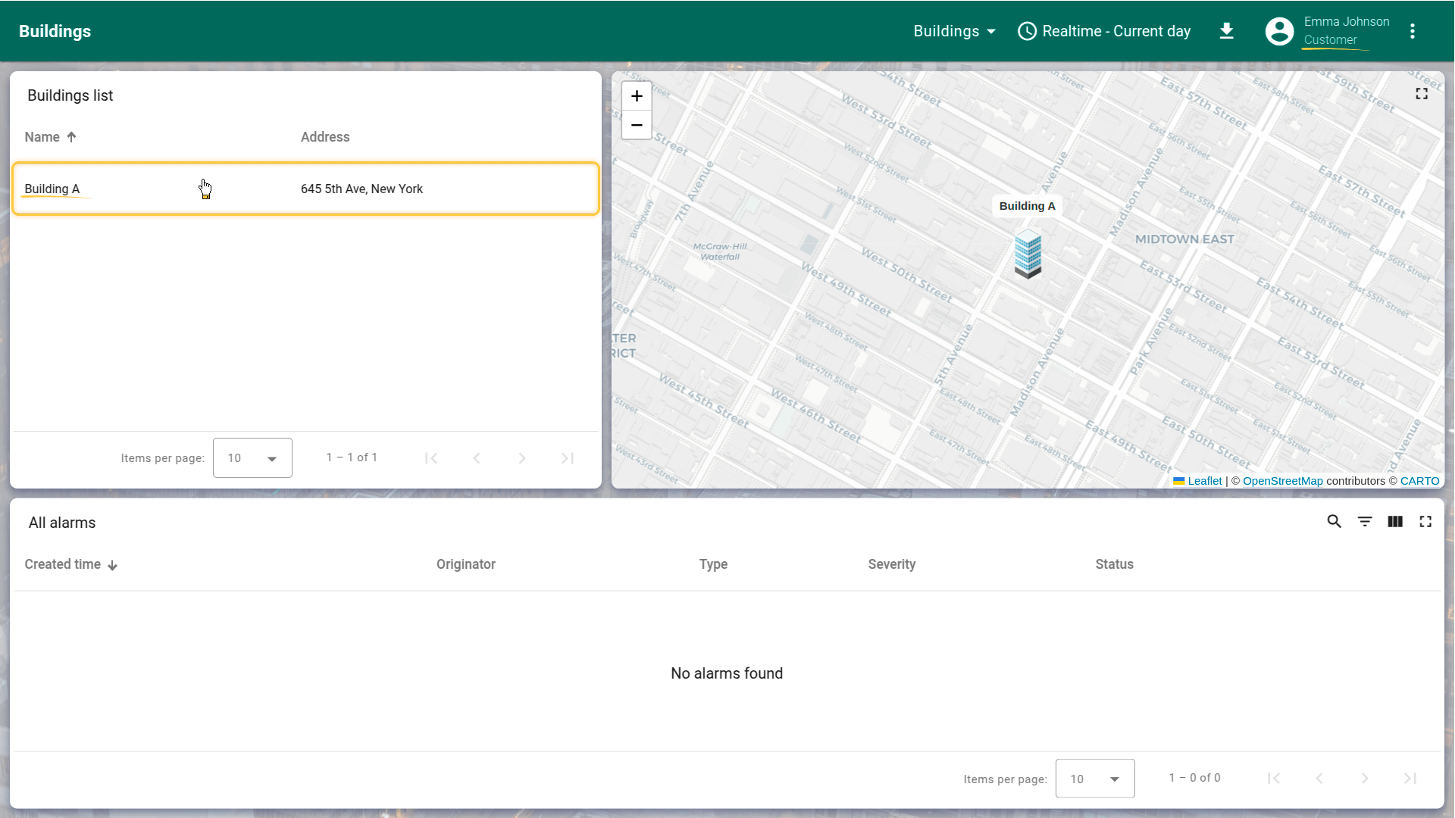The height and width of the screenshot is (818, 1455).
Task: Sort alarms by Created time column
Action: pyautogui.click(x=63, y=564)
